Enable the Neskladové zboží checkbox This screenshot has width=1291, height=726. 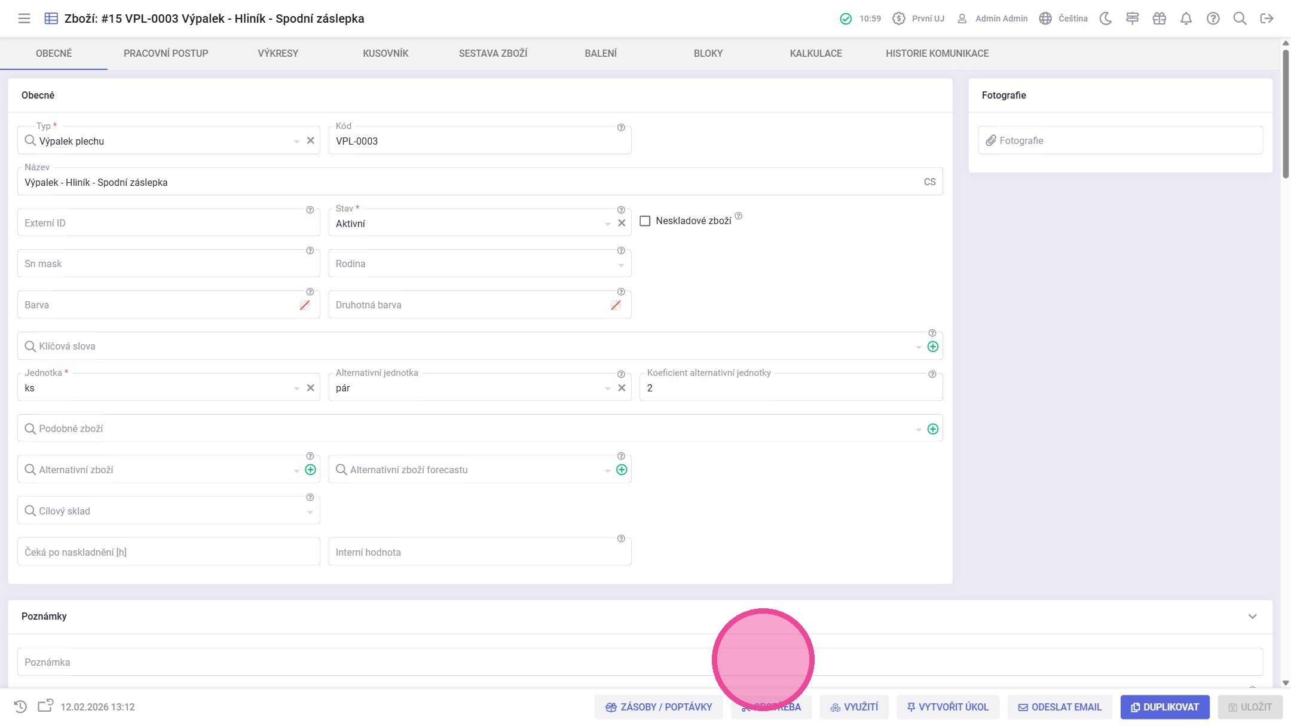(x=645, y=221)
